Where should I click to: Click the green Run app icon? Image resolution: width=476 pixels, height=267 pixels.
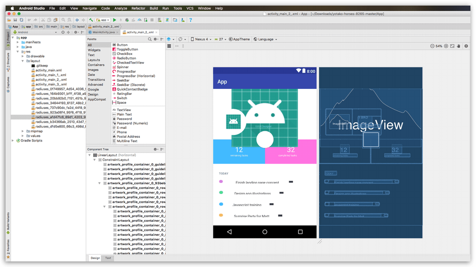115,20
